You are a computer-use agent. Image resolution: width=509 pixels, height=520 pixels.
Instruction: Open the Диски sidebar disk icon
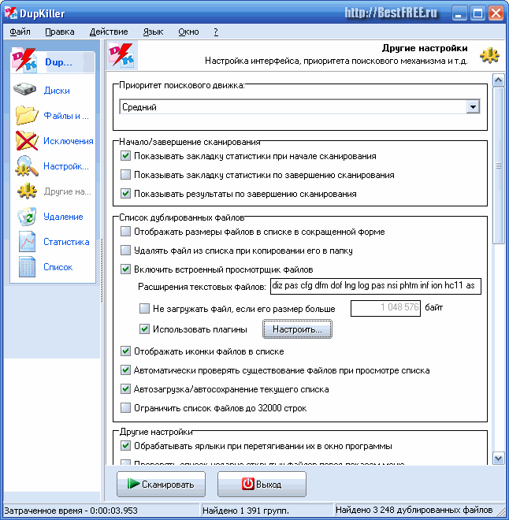click(x=25, y=89)
